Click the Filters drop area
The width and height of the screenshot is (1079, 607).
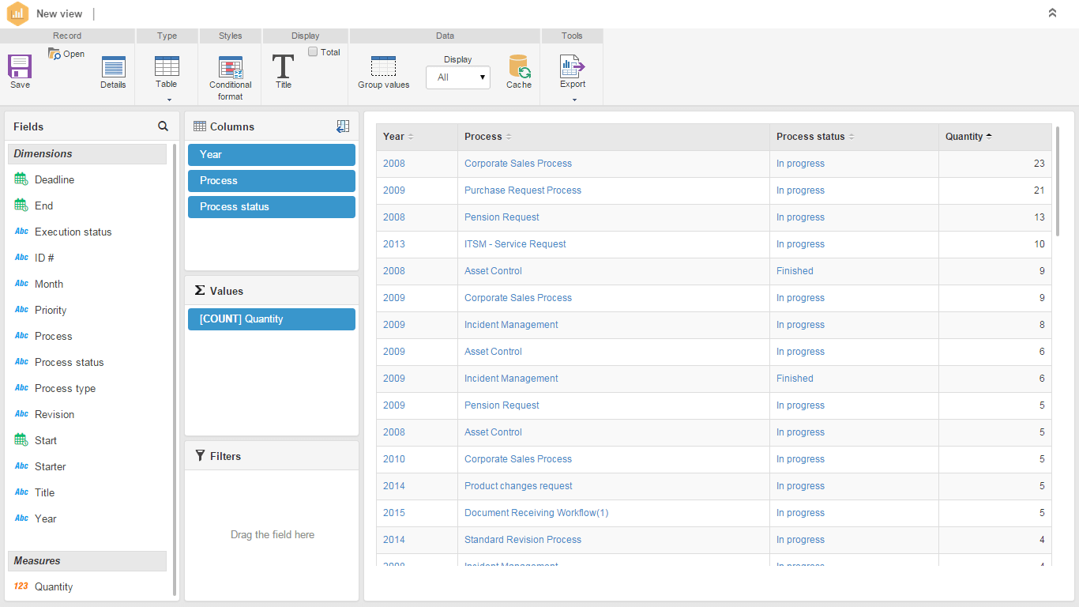272,535
